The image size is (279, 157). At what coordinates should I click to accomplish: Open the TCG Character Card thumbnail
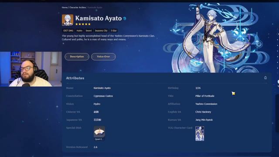200,133
